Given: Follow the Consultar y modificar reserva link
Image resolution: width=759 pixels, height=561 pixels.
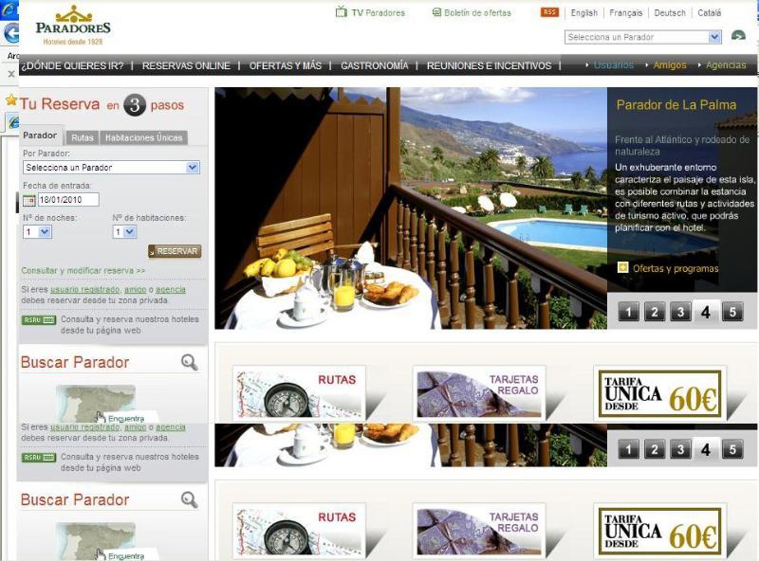Looking at the screenshot, I should (83, 270).
